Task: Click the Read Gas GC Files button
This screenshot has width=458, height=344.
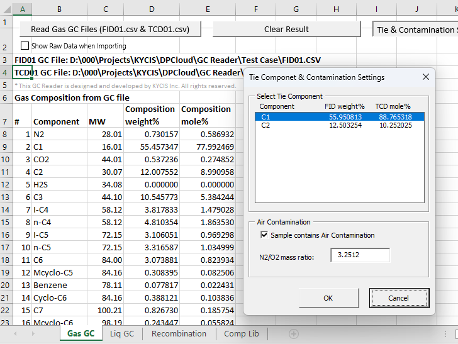Action: [111, 29]
